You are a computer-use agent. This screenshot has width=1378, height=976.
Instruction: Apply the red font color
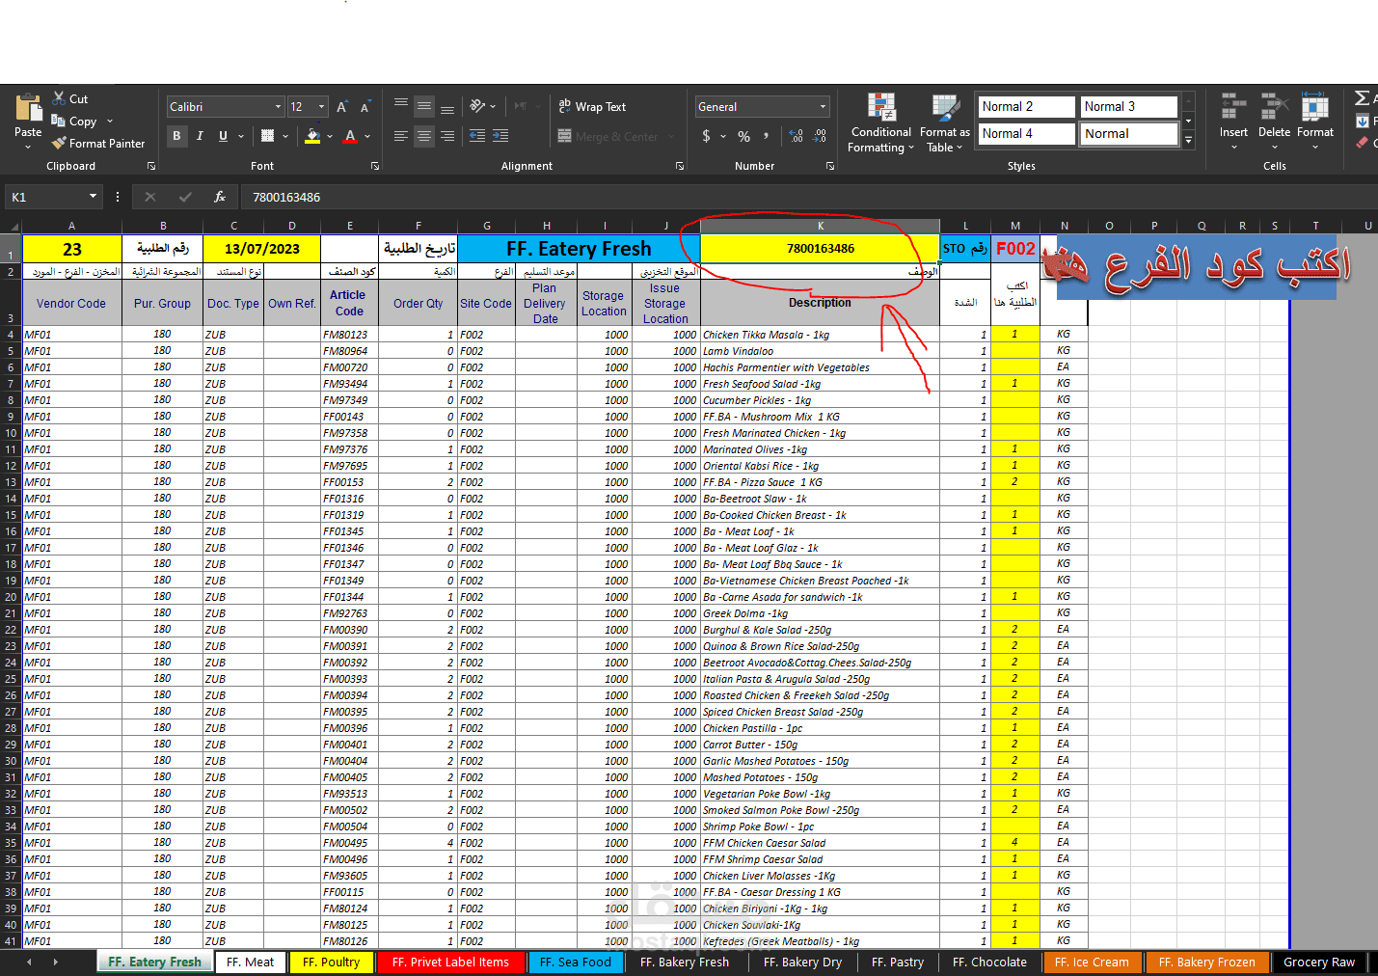351,136
